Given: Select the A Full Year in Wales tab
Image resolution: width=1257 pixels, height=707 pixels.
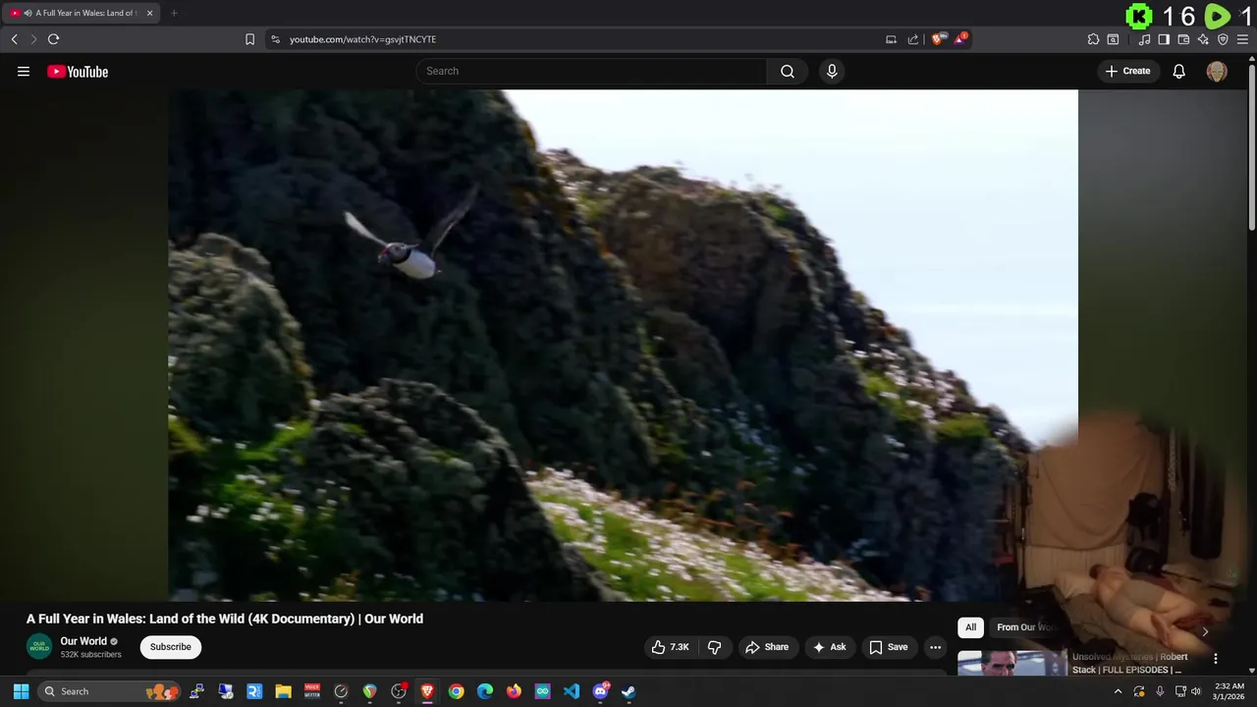Looking at the screenshot, I should (x=82, y=13).
